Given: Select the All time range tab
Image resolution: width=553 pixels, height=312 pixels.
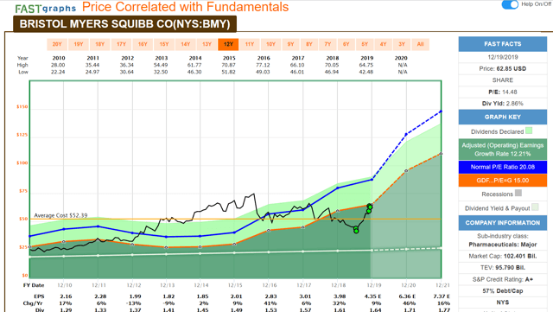Looking at the screenshot, I should 420,44.
